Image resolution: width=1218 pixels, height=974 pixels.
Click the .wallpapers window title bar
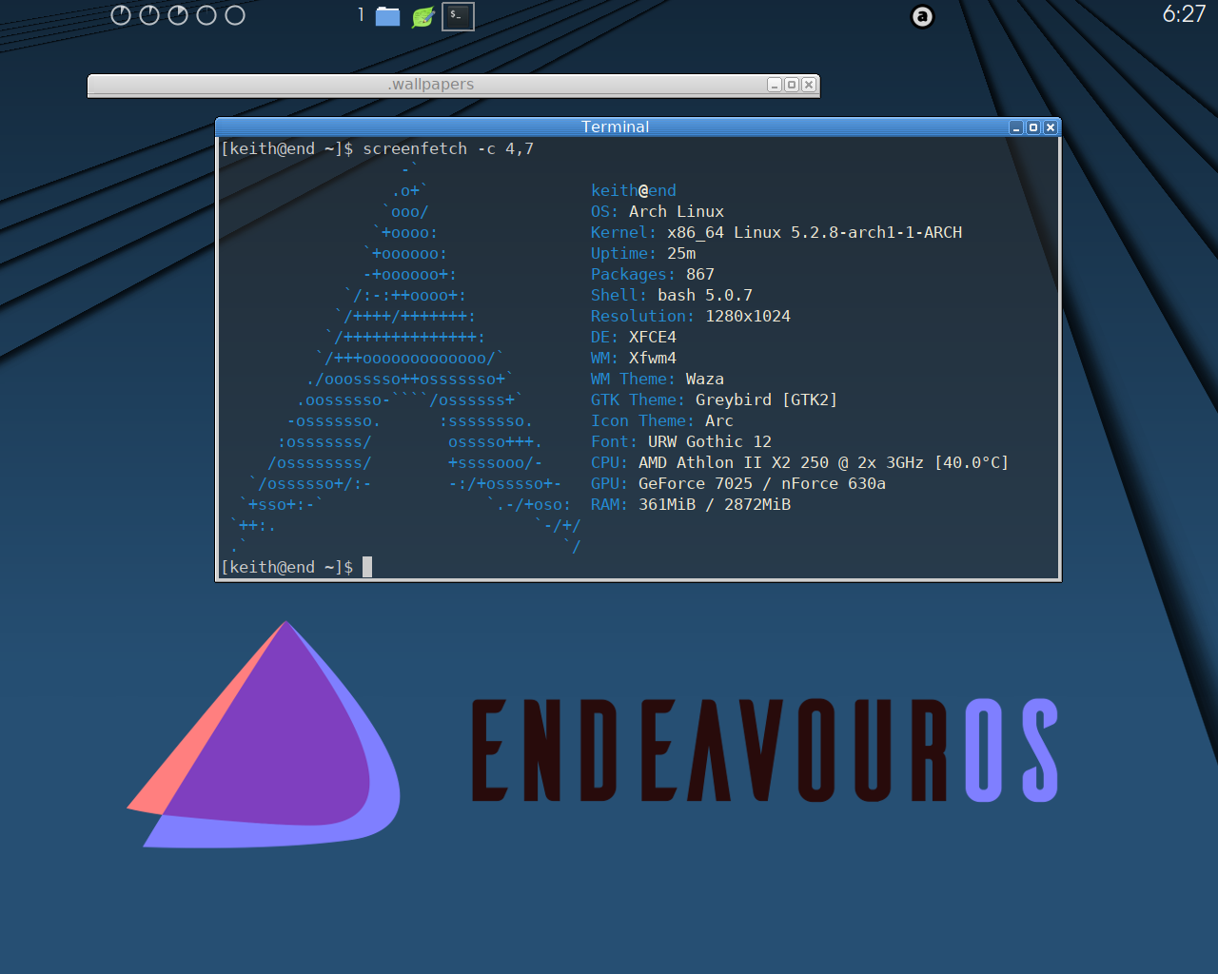[453, 85]
